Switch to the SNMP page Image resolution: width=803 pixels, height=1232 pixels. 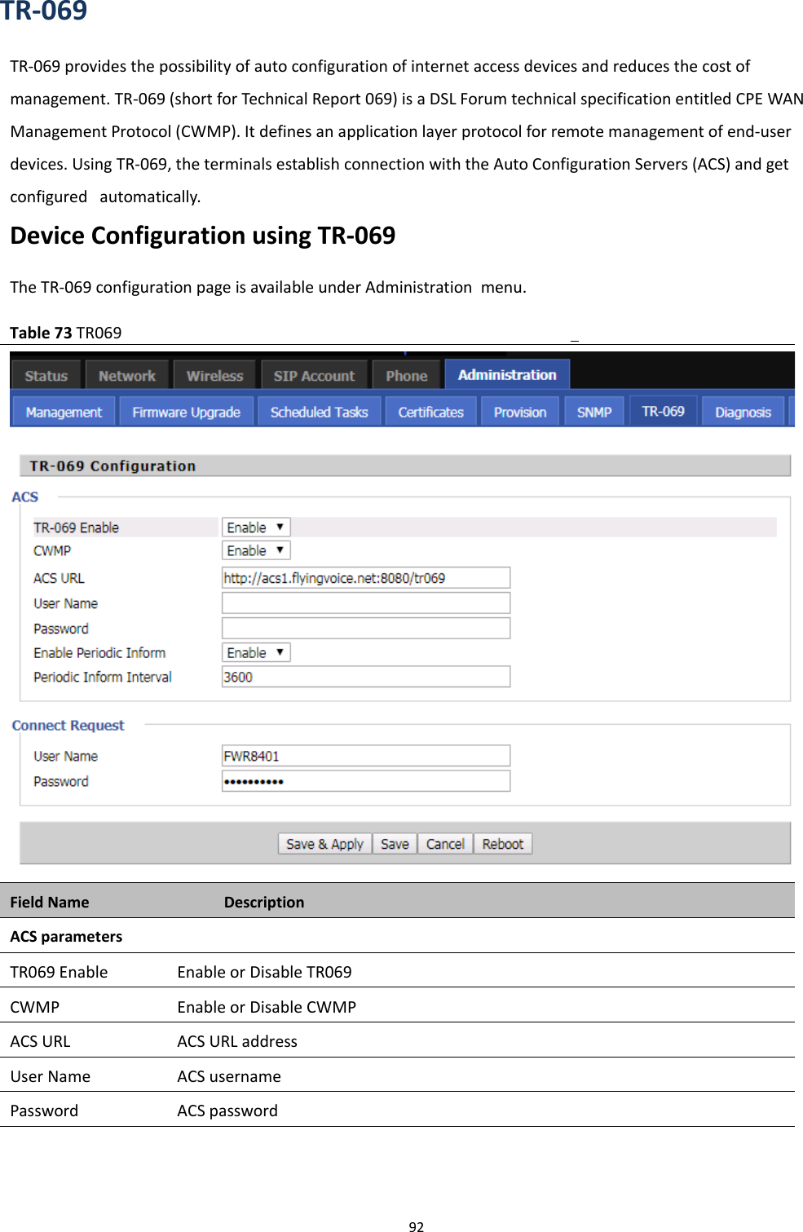click(593, 411)
